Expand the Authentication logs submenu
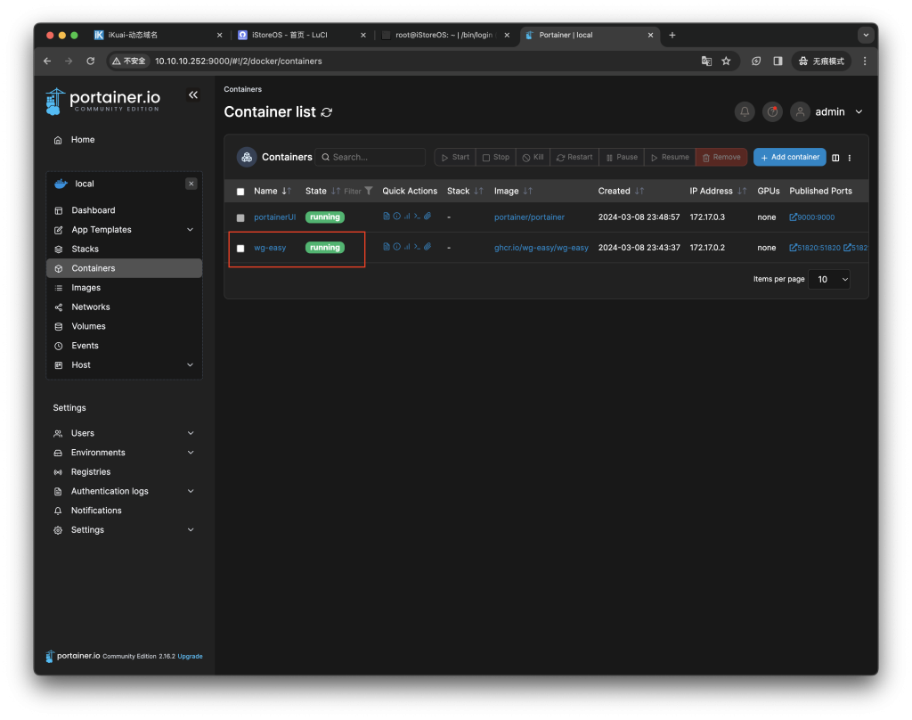912x720 pixels. coord(191,491)
